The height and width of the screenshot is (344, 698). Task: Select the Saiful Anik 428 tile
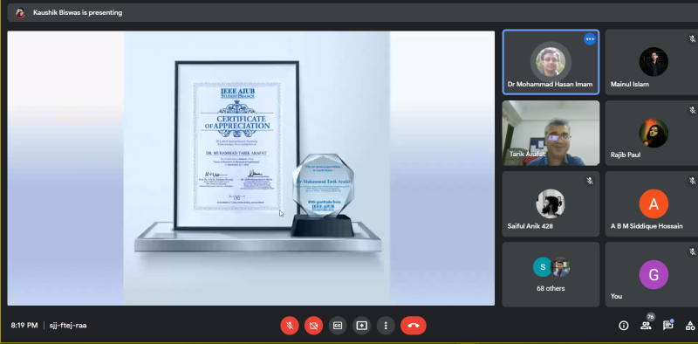(551, 203)
